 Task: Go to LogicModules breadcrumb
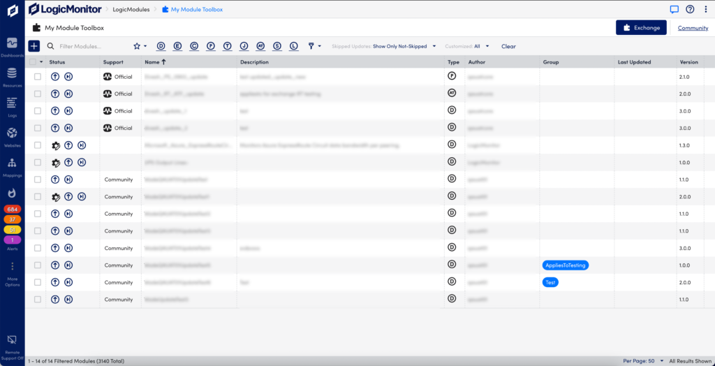coord(131,9)
